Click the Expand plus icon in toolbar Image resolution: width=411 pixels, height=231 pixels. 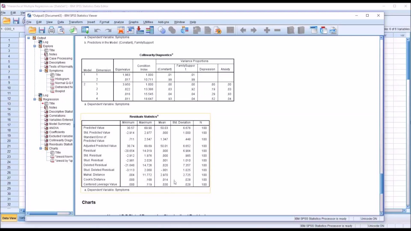(x=267, y=30)
